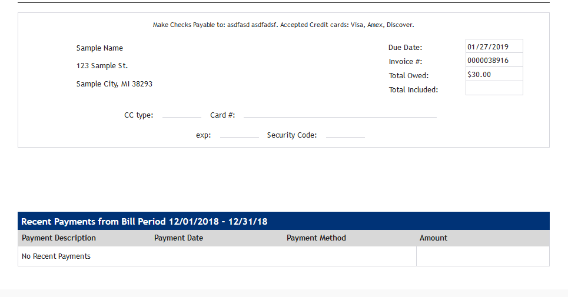Click the Due Date field showing 01/27/2019
The height and width of the screenshot is (297, 568).
(494, 46)
